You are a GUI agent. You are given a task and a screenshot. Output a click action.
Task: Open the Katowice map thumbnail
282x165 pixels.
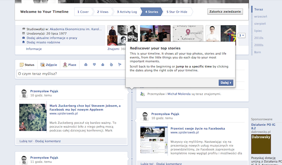[x=188, y=33]
